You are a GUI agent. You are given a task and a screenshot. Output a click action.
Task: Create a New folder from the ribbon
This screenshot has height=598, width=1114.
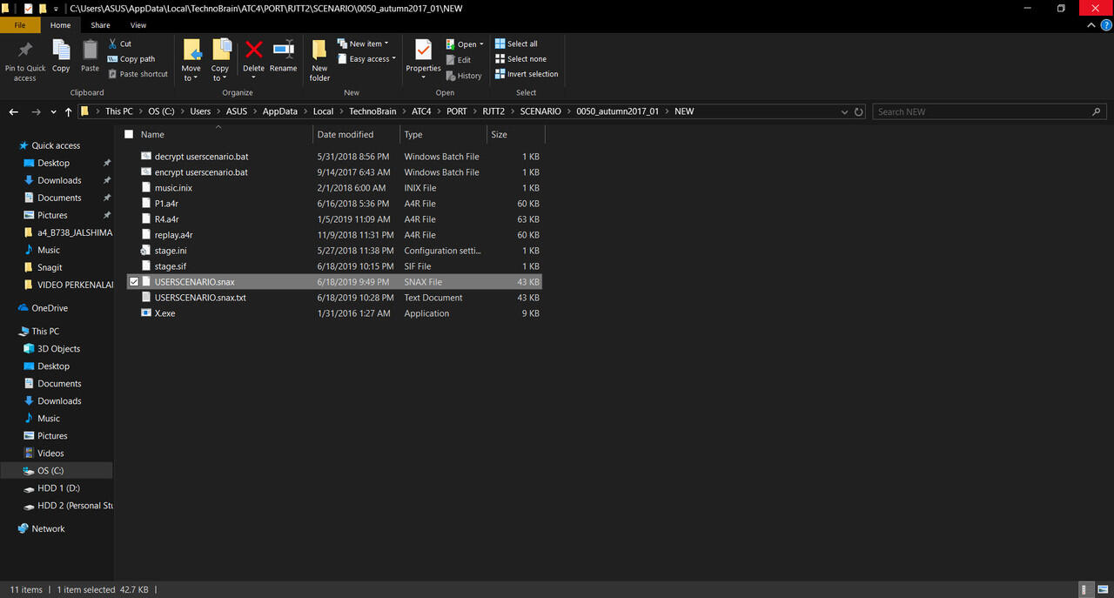[x=319, y=52]
